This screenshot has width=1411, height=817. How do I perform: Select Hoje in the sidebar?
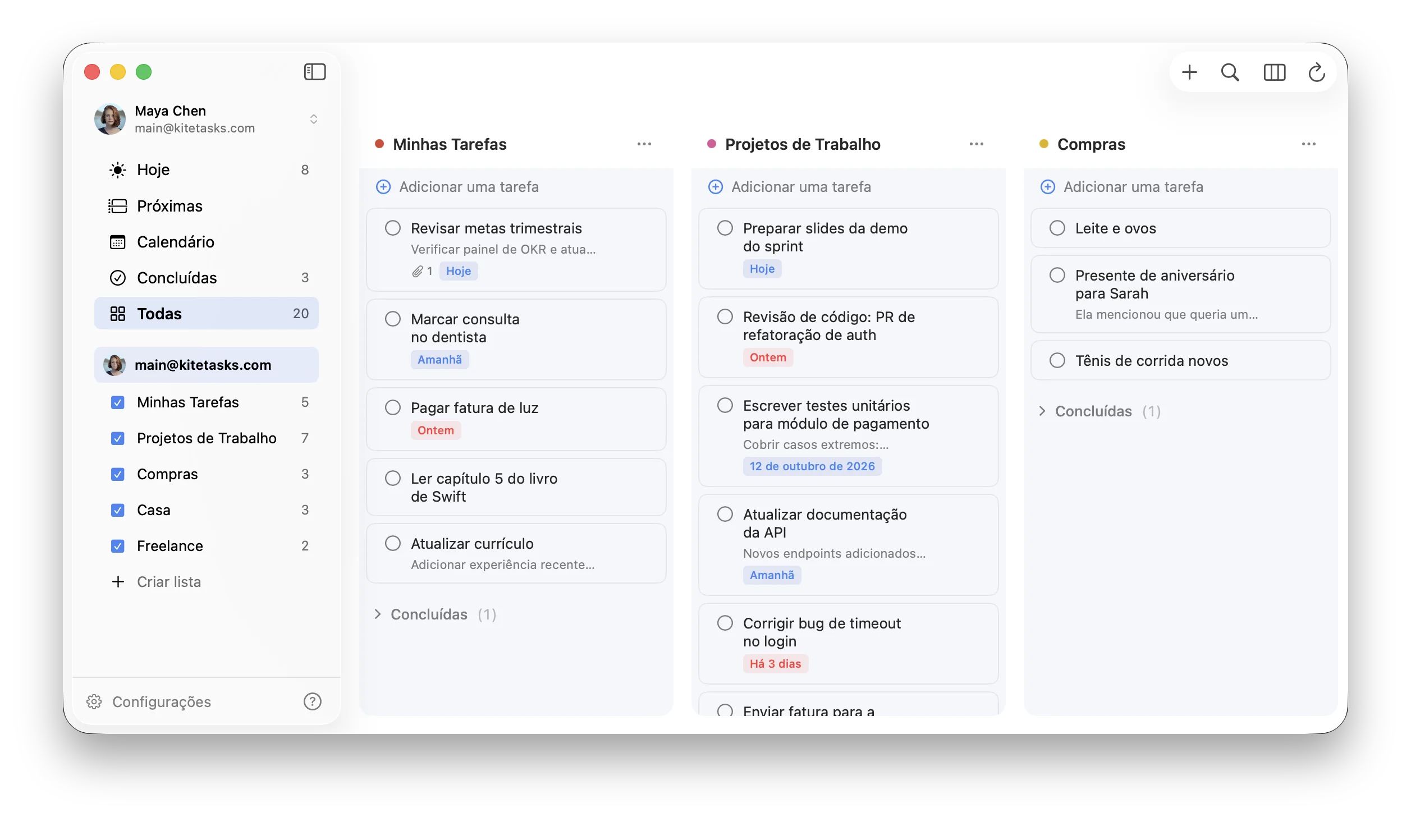(207, 169)
